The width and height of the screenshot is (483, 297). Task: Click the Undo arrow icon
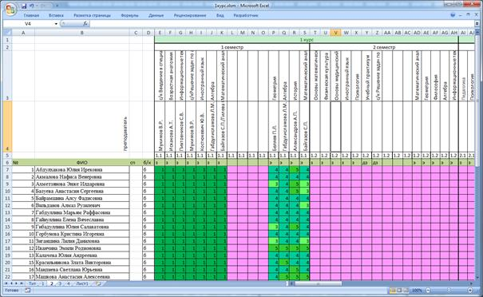31,6
